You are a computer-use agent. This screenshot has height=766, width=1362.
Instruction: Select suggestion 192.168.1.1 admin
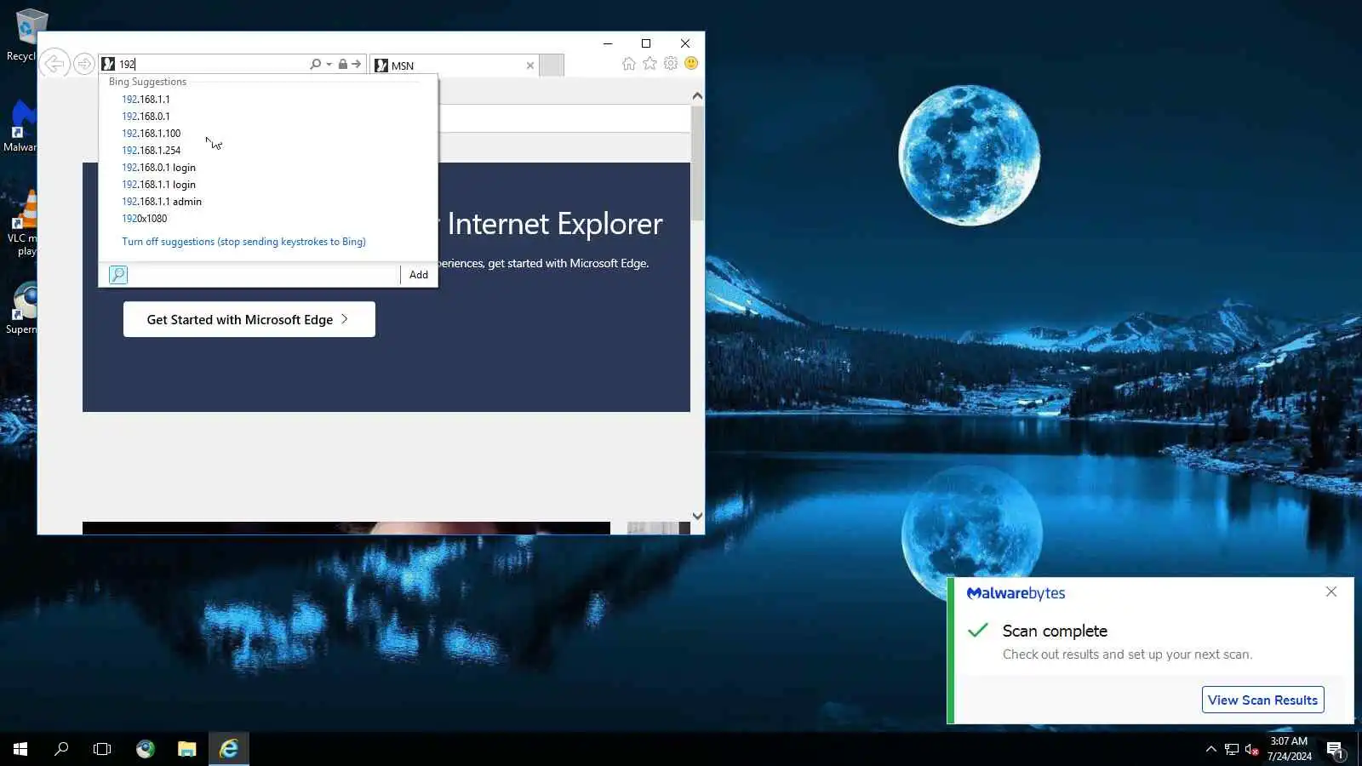pos(162,202)
